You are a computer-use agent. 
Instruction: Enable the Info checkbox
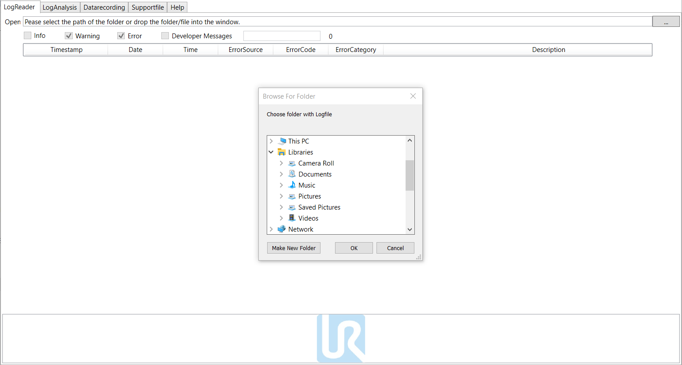28,36
